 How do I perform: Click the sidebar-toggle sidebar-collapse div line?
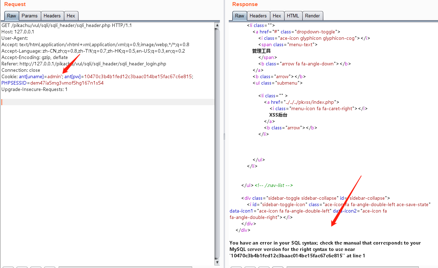tap(315, 198)
